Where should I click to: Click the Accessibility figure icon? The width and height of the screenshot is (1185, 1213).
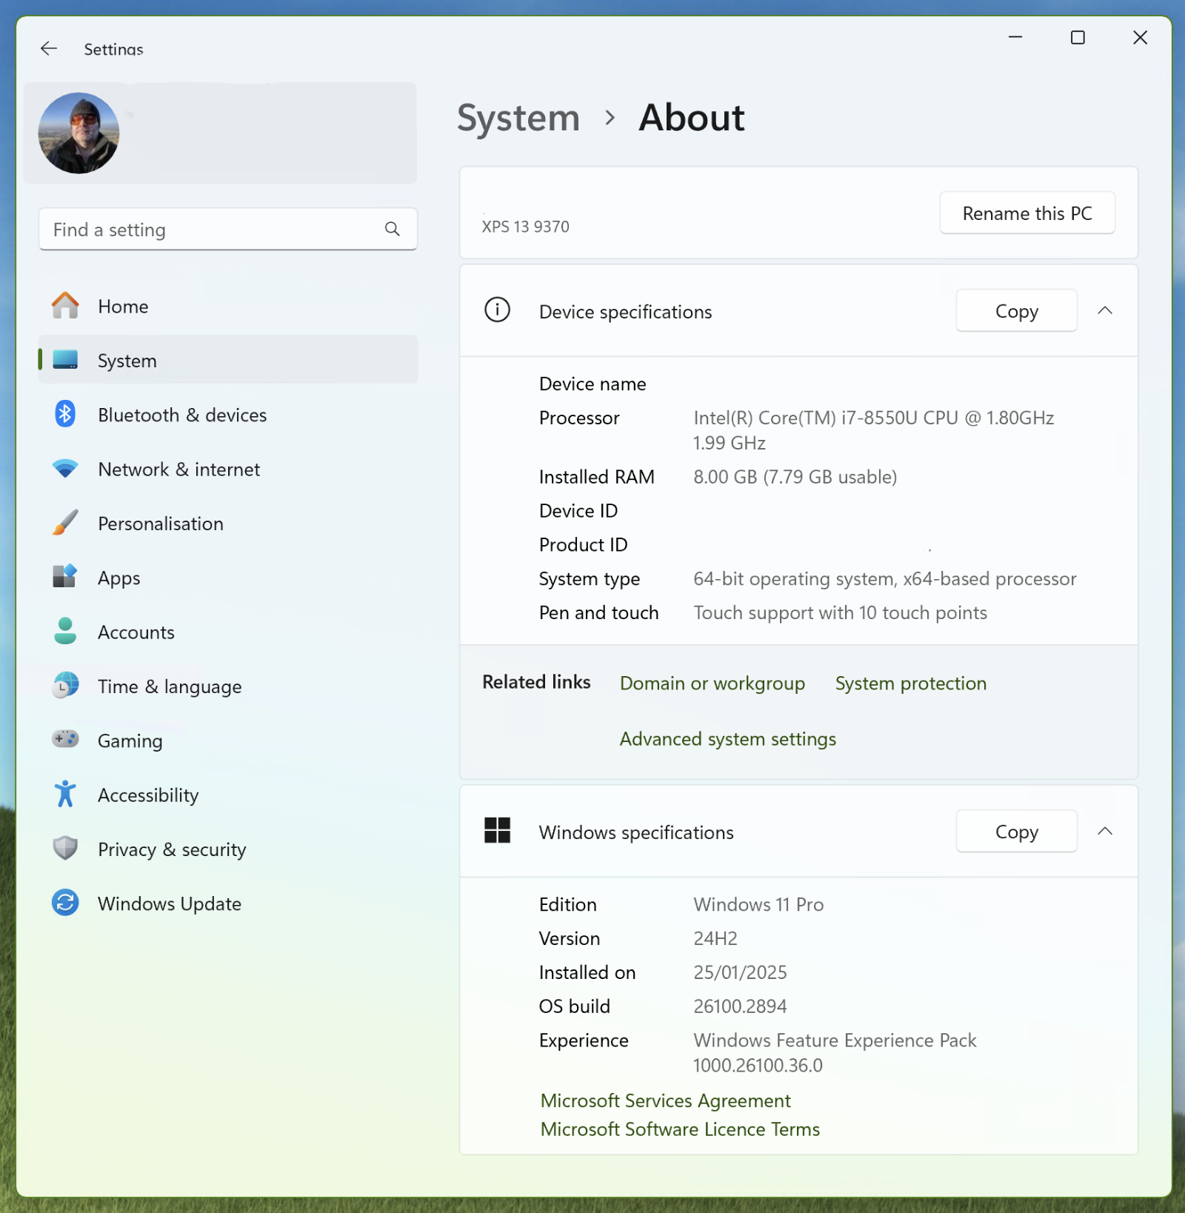[x=65, y=794]
